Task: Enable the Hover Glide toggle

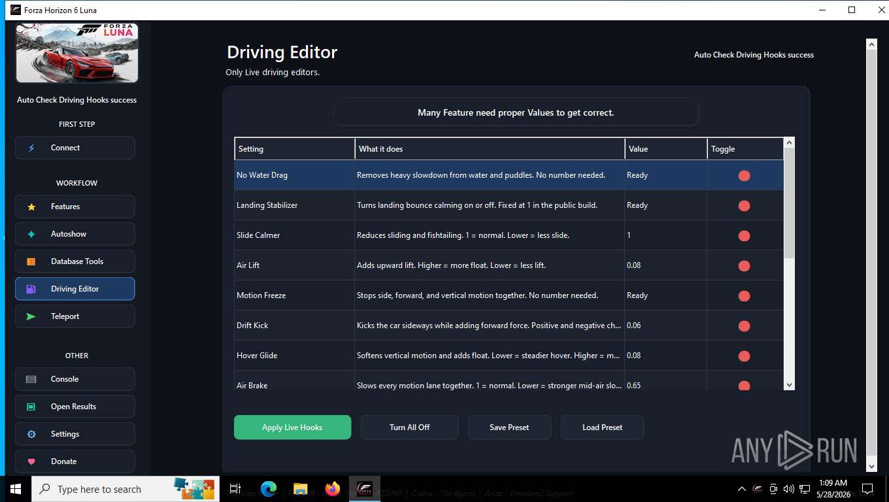Action: 744,356
